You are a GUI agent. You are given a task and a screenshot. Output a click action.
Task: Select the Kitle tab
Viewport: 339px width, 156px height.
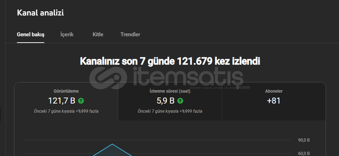pyautogui.click(x=98, y=35)
